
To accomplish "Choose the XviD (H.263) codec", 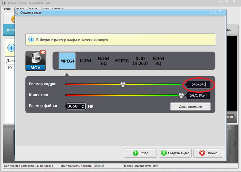I will 140,61.
